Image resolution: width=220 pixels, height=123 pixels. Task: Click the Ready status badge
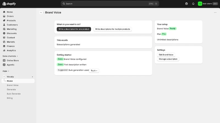pyautogui.click(x=173, y=28)
